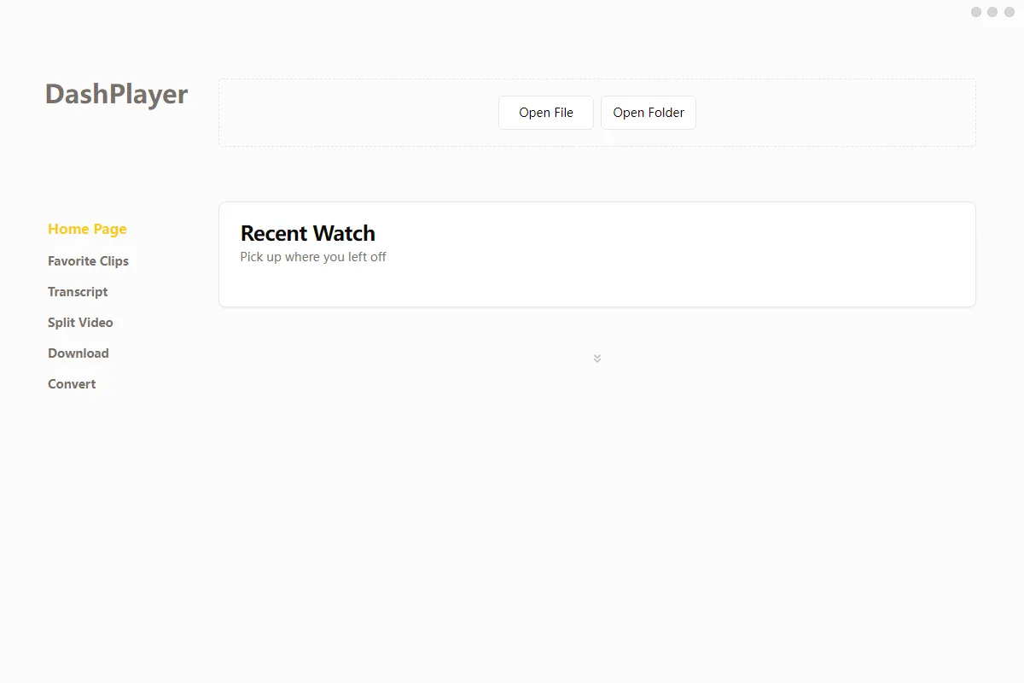Collapse the recent watch list via the chevron

[x=597, y=358]
